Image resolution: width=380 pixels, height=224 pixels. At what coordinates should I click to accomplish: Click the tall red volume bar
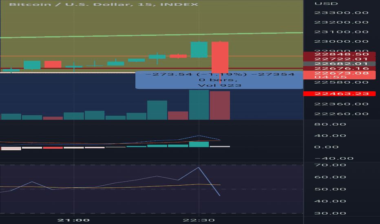[220, 105]
